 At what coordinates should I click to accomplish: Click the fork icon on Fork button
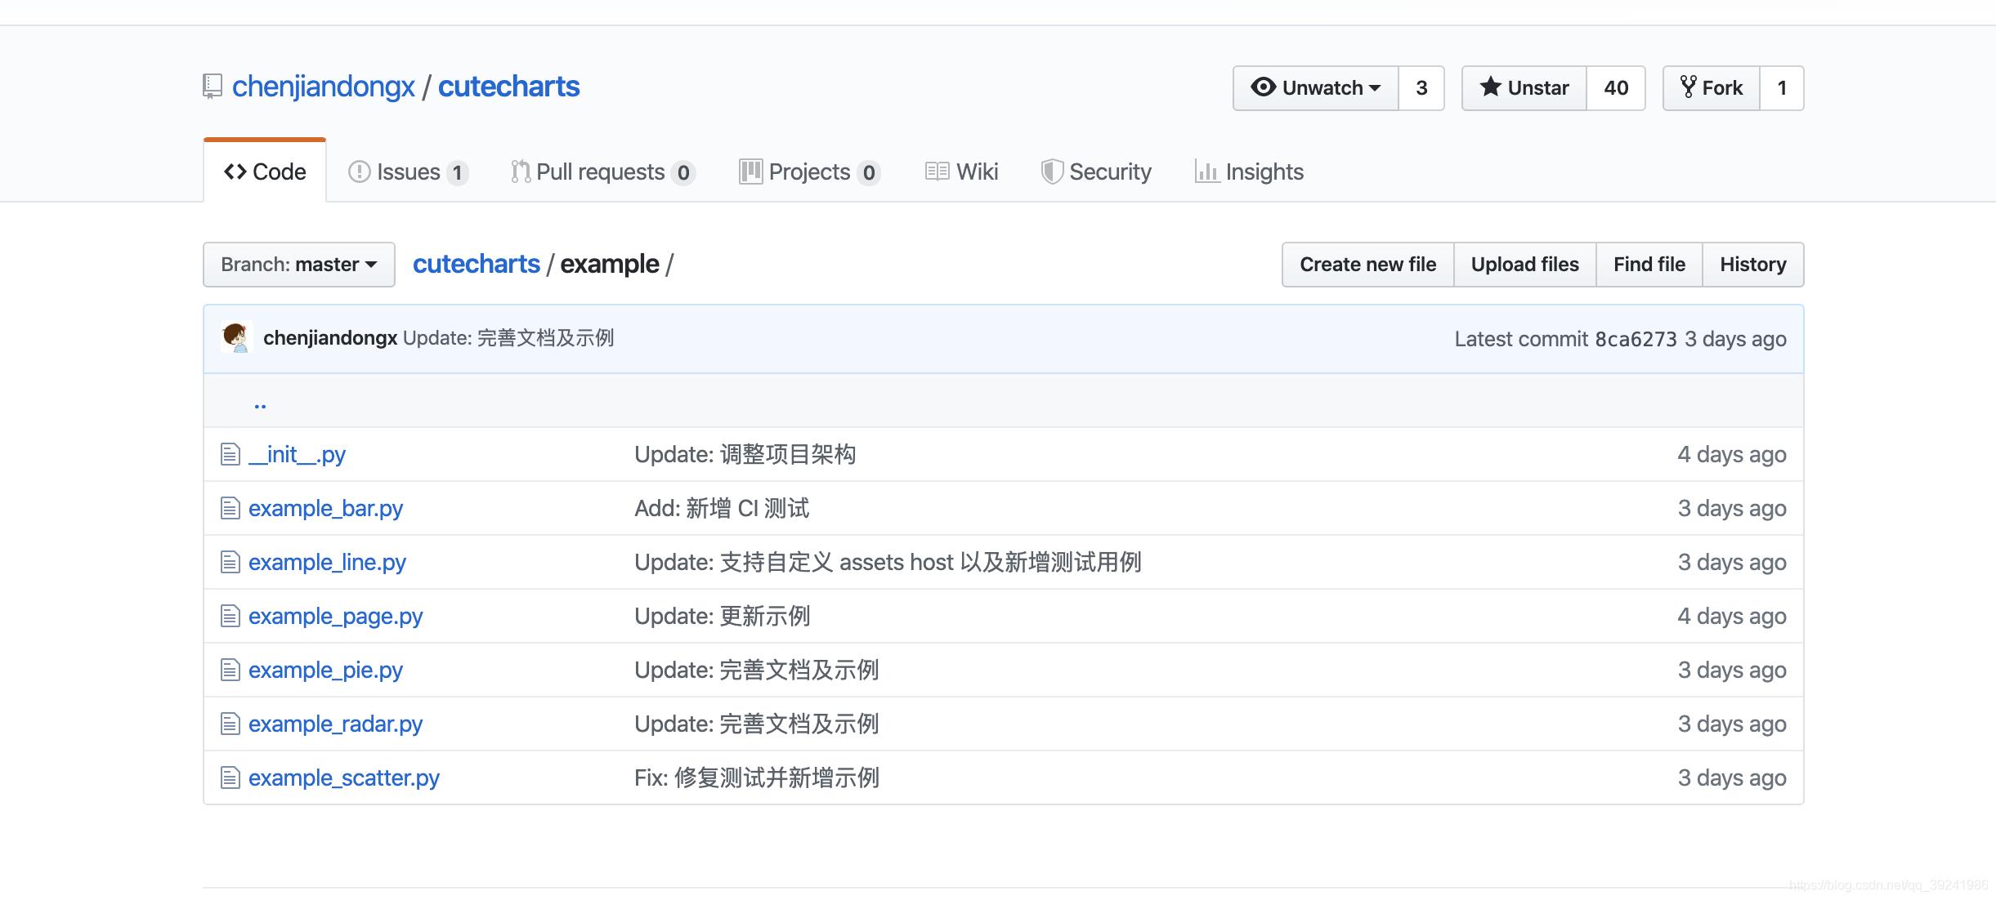point(1688,87)
